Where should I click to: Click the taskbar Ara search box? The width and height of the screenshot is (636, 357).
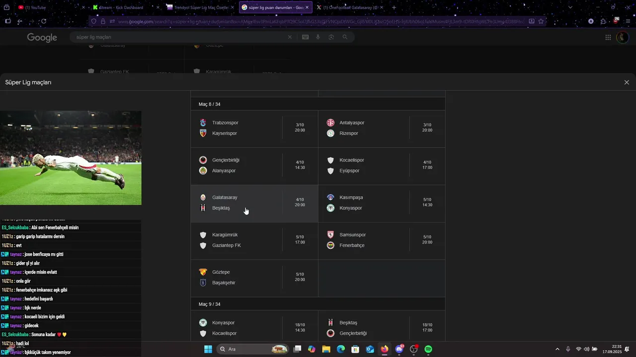point(253,349)
